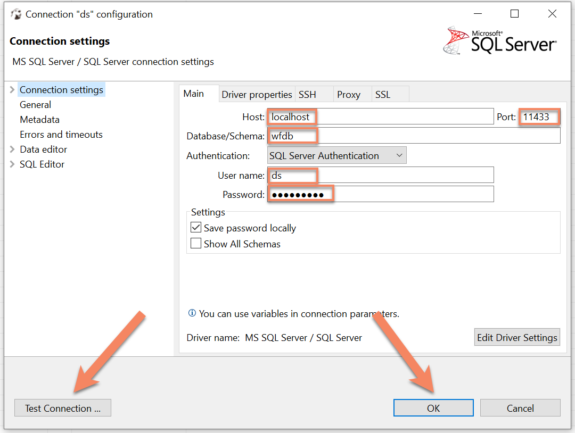Click the Test Connection button

coord(63,408)
